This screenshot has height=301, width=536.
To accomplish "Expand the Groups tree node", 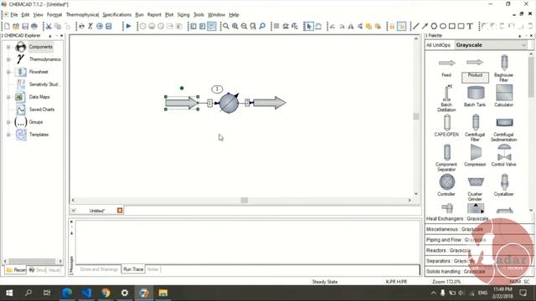I will coord(8,122).
